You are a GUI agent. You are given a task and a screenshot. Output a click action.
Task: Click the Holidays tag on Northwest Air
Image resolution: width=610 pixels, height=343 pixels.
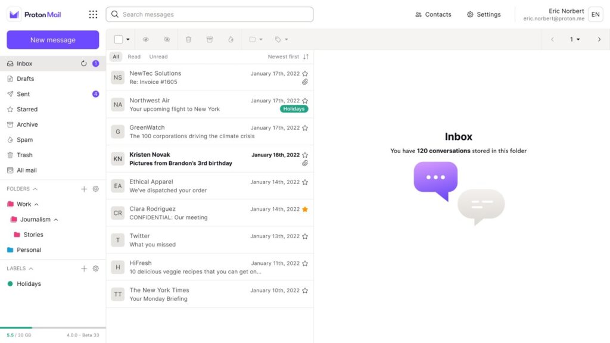click(x=294, y=109)
